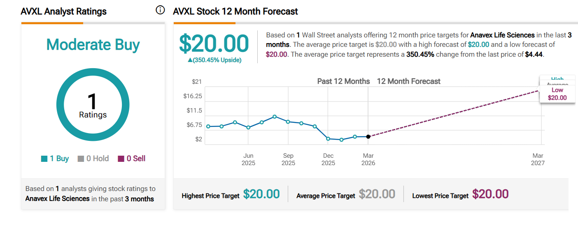Select the highest data point on the price line

coord(275,117)
